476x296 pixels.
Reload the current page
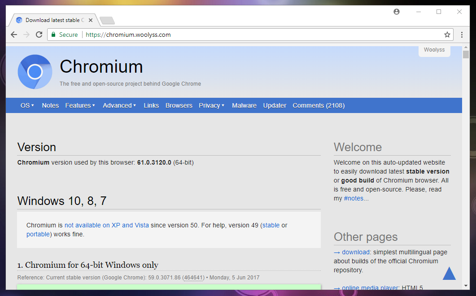click(39, 35)
